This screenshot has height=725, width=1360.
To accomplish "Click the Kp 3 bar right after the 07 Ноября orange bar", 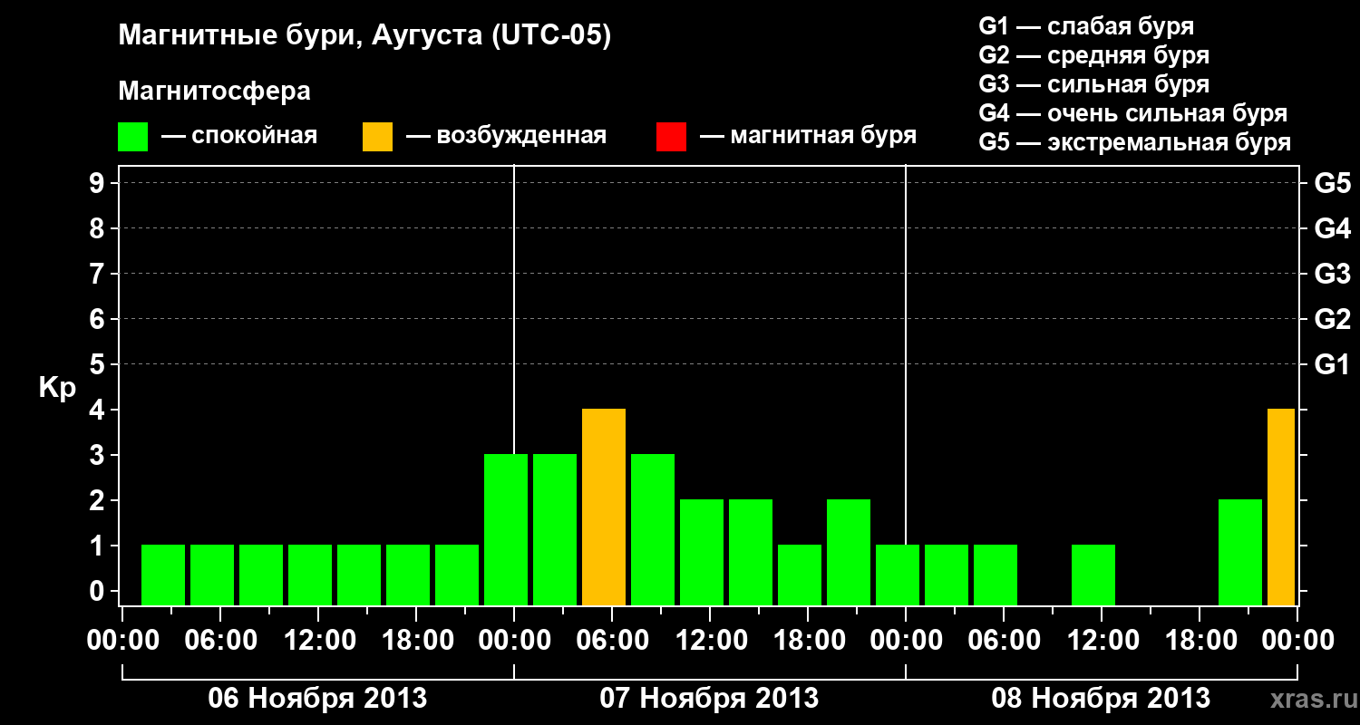I will click(653, 529).
